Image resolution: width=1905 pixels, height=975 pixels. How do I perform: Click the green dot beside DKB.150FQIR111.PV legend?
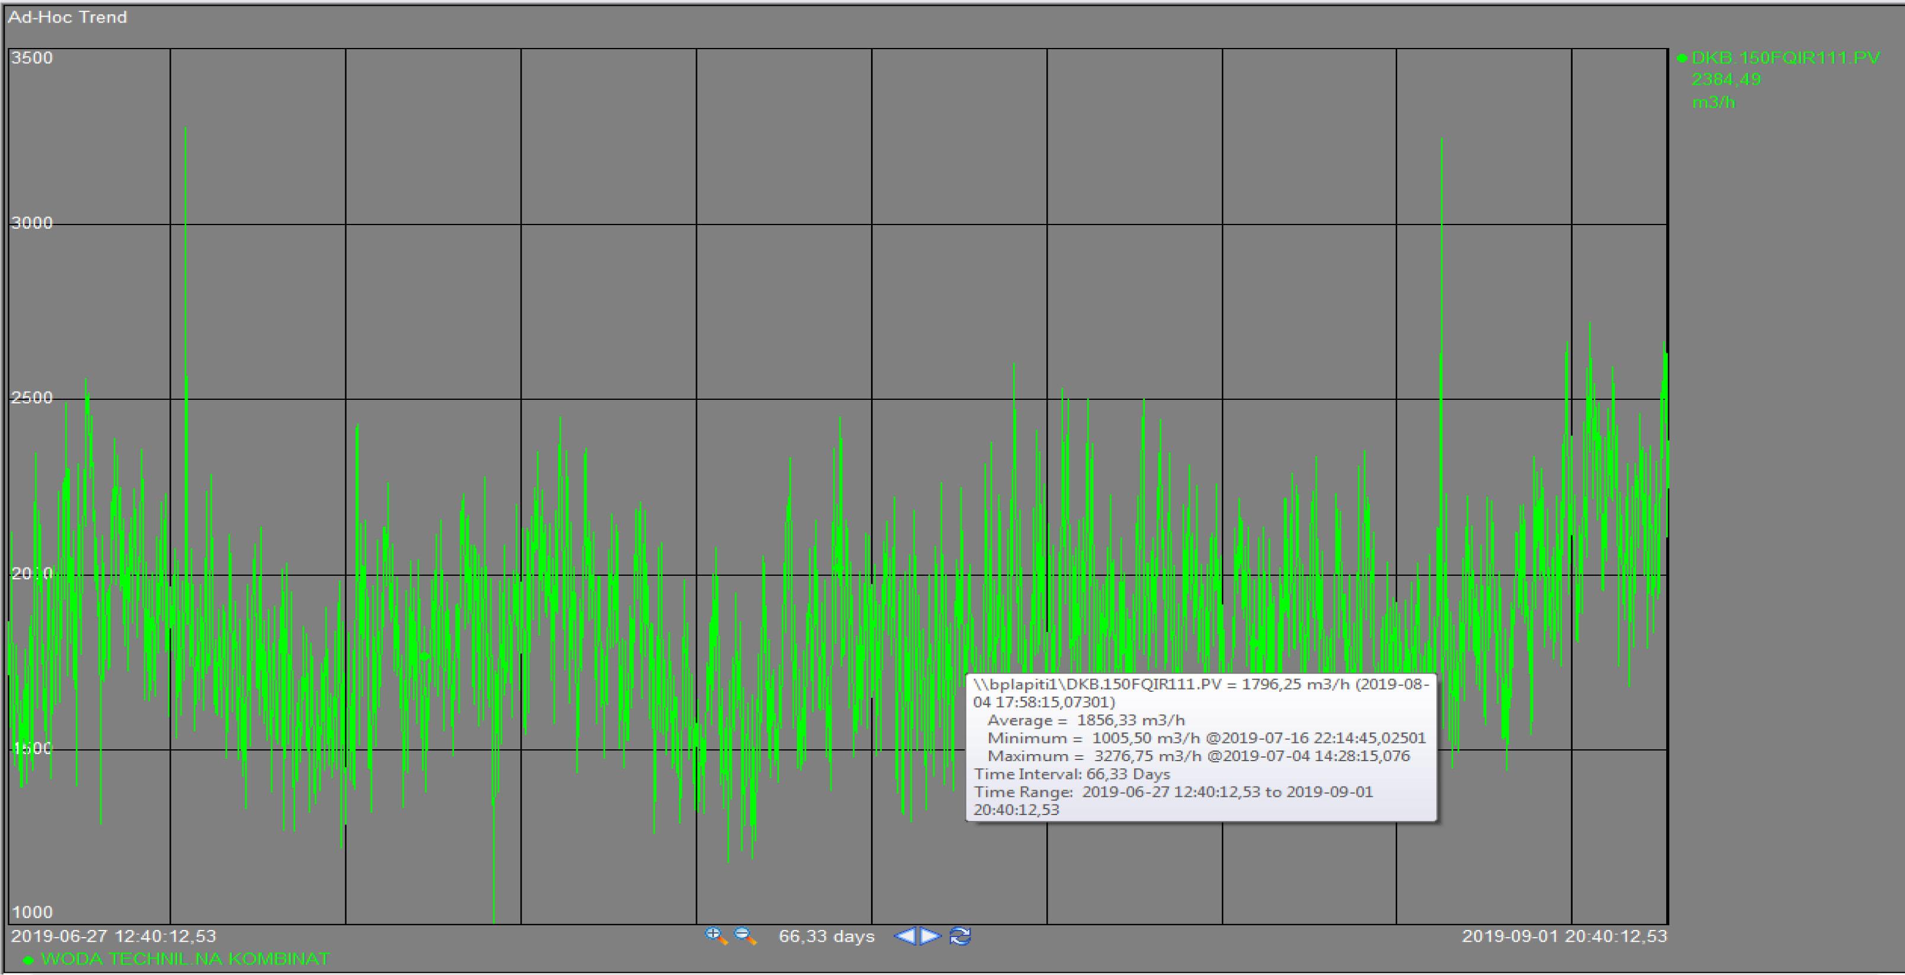1682,59
